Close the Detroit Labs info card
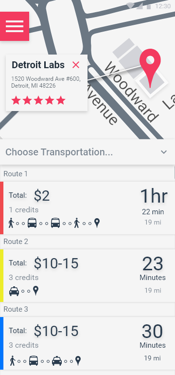 pos(76,65)
